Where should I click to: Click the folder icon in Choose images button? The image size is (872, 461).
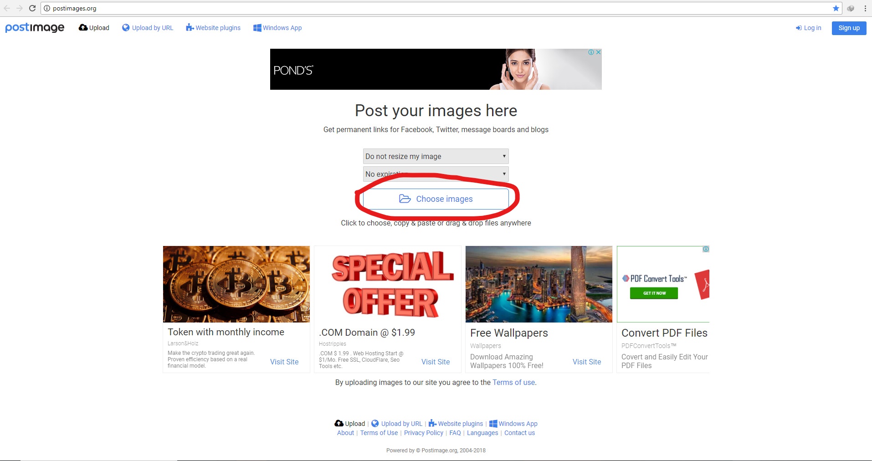pos(405,199)
